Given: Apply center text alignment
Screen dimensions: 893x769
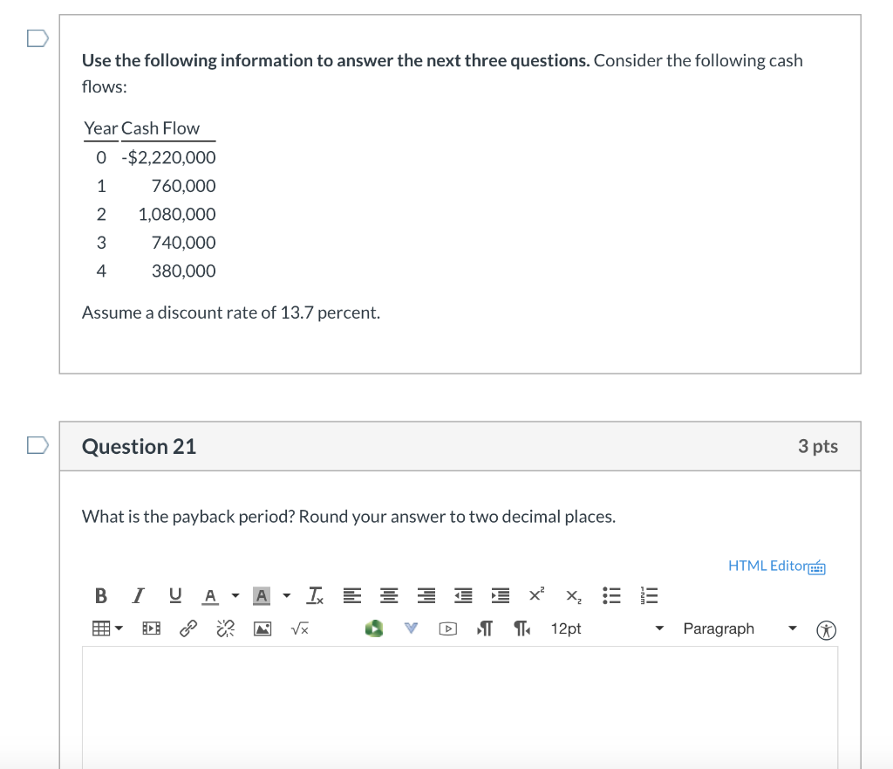Looking at the screenshot, I should 388,595.
